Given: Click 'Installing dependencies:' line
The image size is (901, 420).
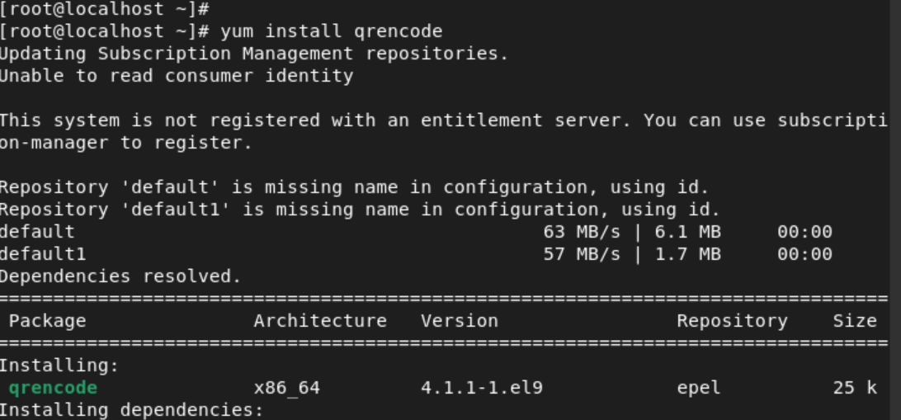Looking at the screenshot, I should (131, 410).
